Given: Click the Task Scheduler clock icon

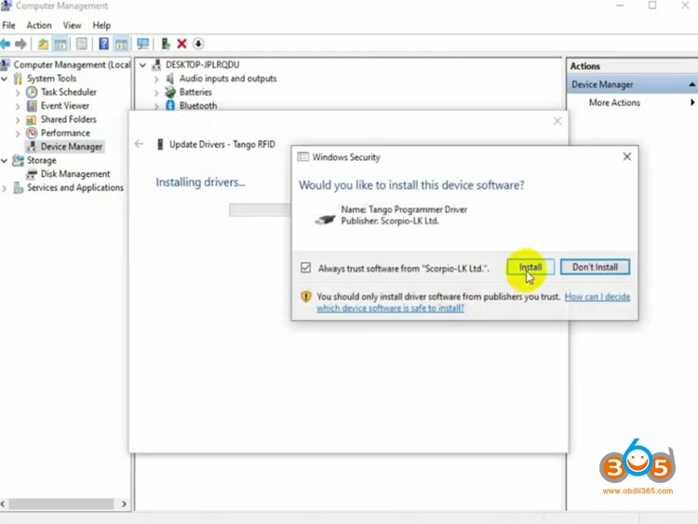Looking at the screenshot, I should pos(32,92).
